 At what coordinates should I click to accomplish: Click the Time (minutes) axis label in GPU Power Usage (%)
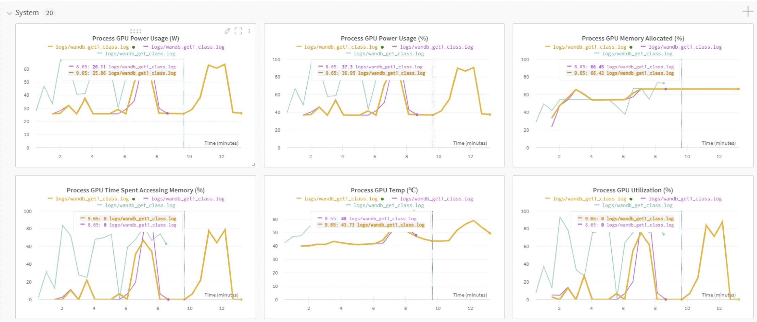pos(470,143)
